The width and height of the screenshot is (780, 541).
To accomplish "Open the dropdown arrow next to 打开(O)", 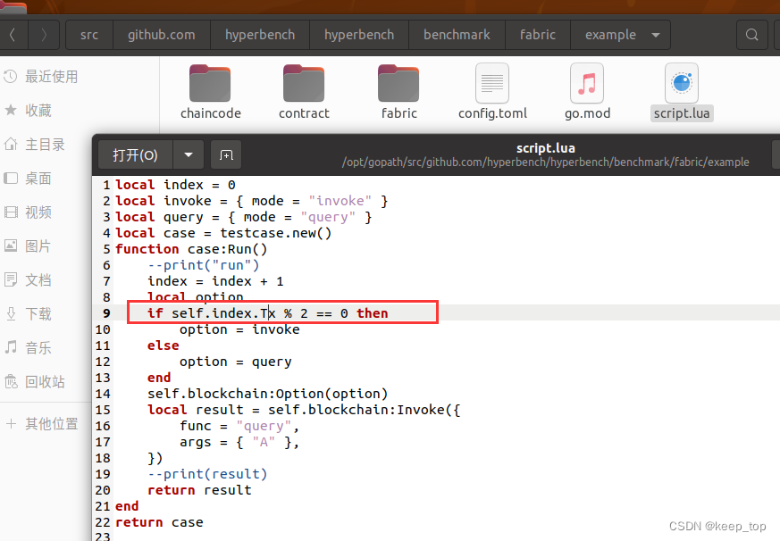I will (188, 154).
